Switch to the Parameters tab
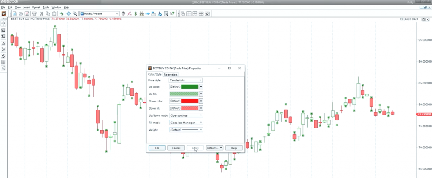This screenshot has height=178, width=432. [171, 74]
